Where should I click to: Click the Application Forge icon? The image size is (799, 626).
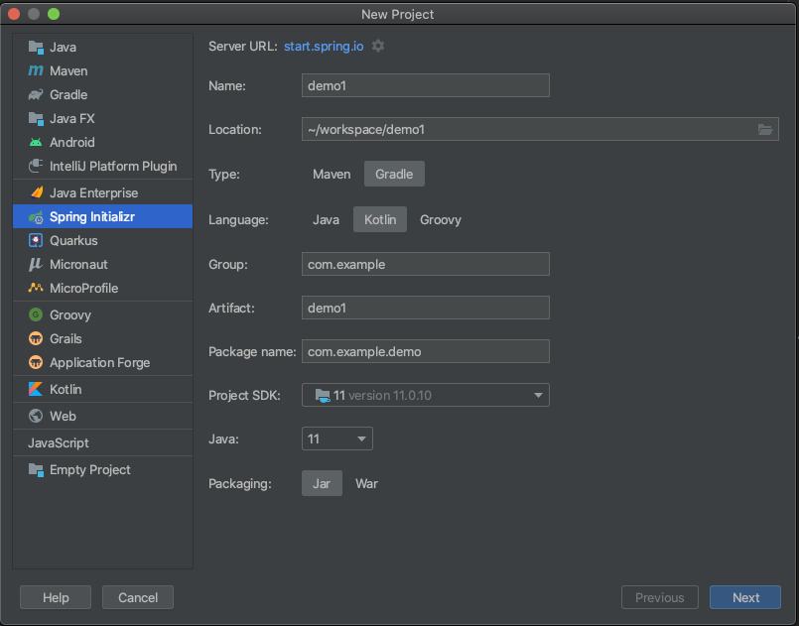(x=36, y=363)
